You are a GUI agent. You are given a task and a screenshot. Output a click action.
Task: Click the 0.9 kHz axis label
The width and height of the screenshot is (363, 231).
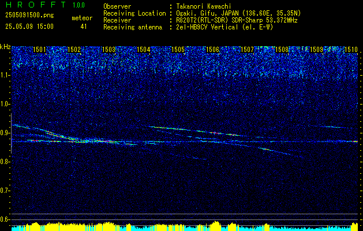coord(4,133)
